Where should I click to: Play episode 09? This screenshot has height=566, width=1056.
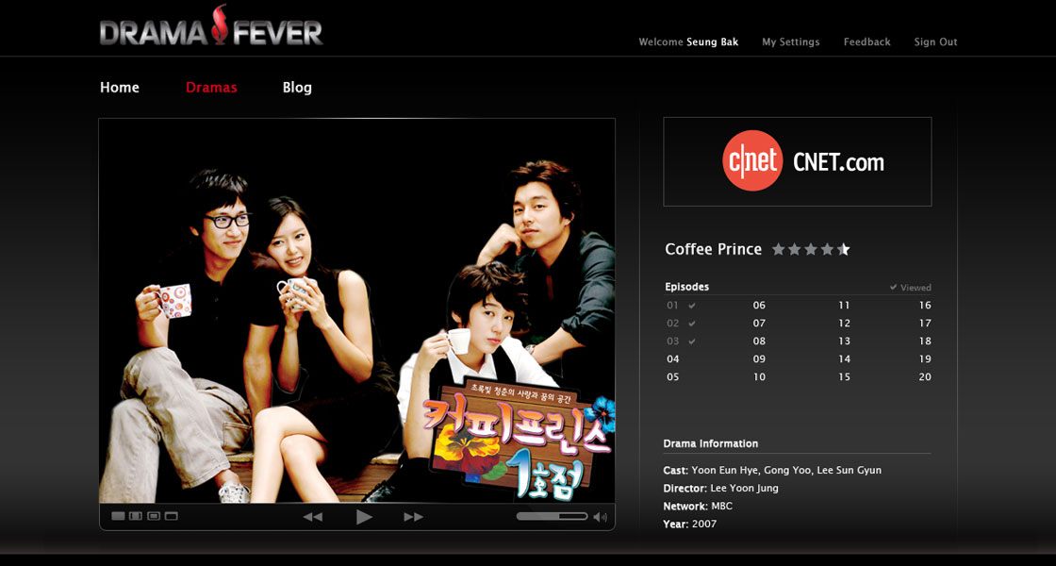pos(759,359)
